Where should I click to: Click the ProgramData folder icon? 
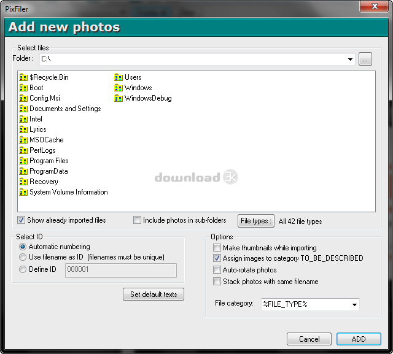[23, 171]
